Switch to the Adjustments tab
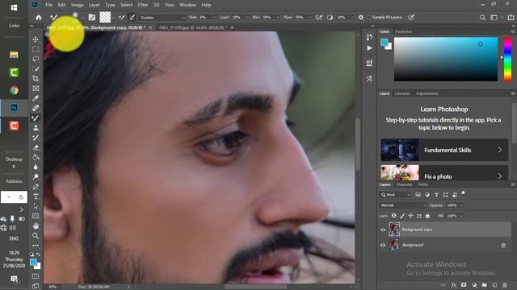This screenshot has height=290, width=517. click(x=427, y=93)
